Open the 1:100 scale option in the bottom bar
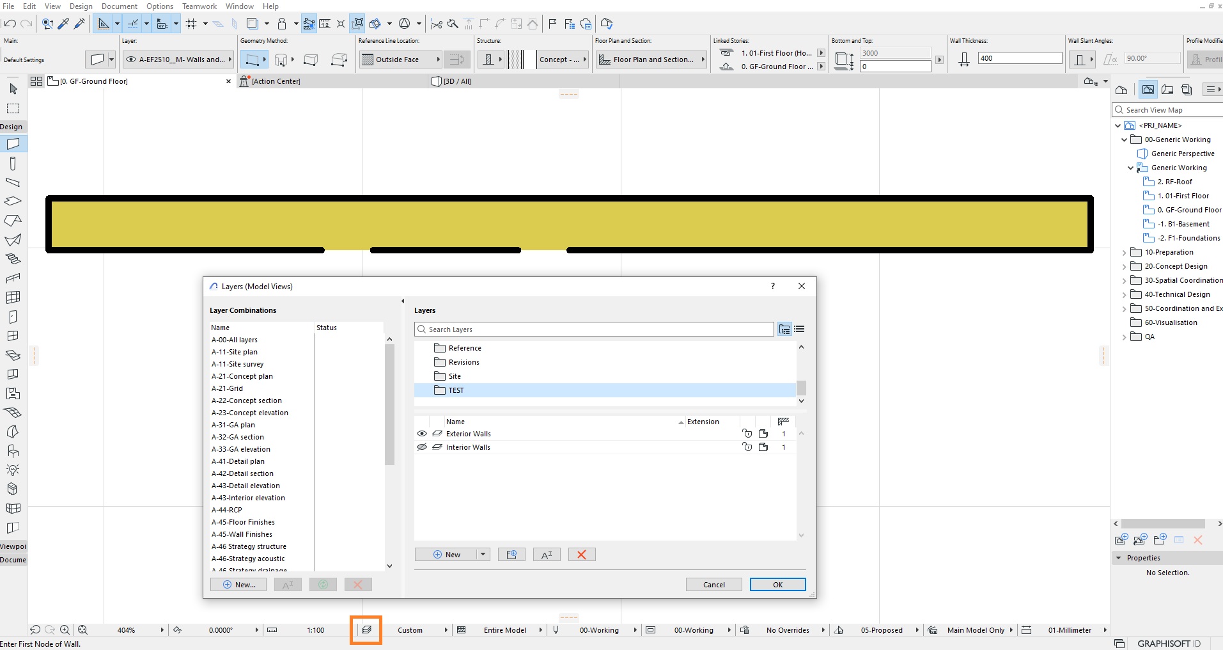This screenshot has width=1223, height=650. coord(315,630)
